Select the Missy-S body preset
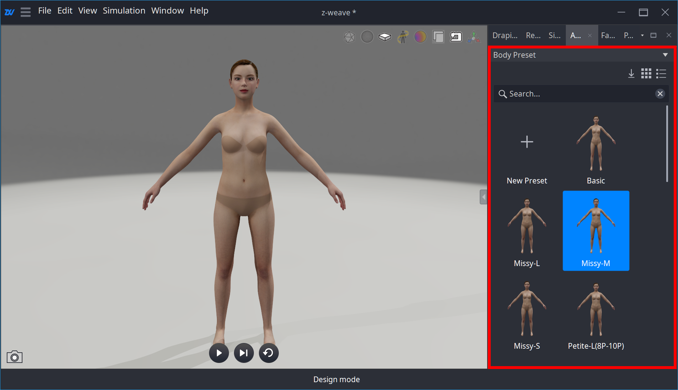The height and width of the screenshot is (390, 678). [x=527, y=314]
